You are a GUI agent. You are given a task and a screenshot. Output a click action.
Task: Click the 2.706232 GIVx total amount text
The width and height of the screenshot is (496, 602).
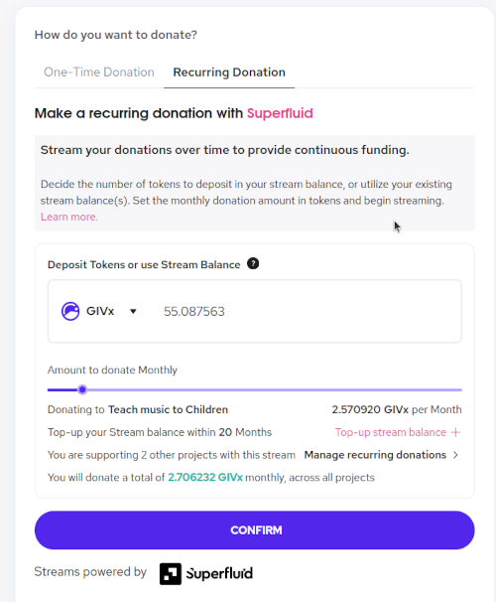point(205,478)
